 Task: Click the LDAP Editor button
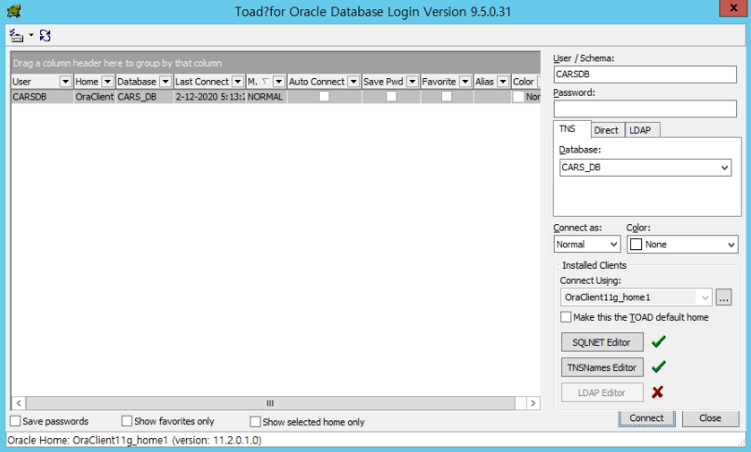(x=602, y=392)
